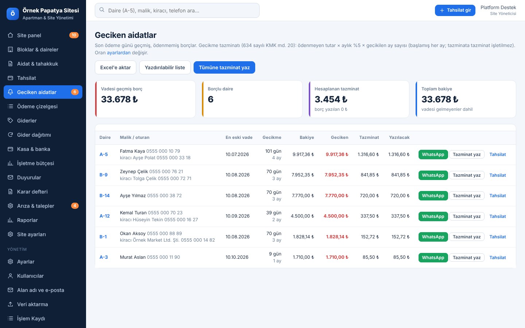Export the list with Excel'e aktar

[x=116, y=67]
